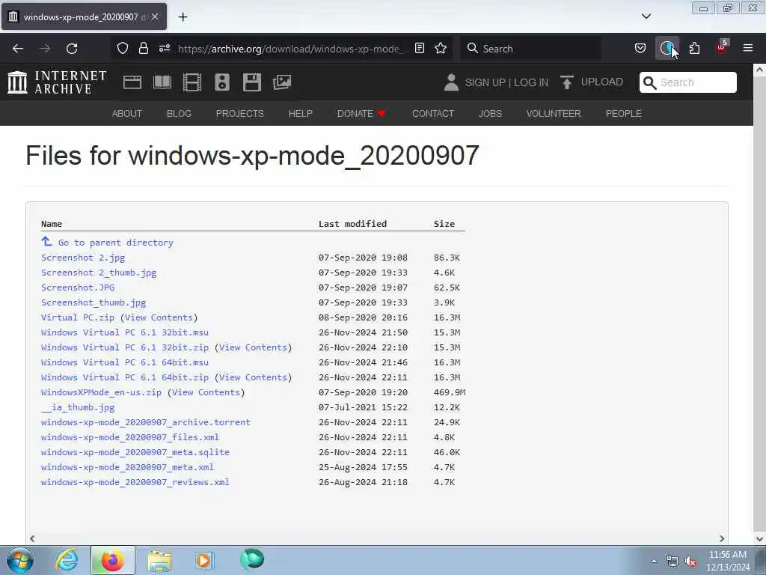Open Windows Explorer folder in taskbar
This screenshot has height=575, width=766.
coord(159,560)
